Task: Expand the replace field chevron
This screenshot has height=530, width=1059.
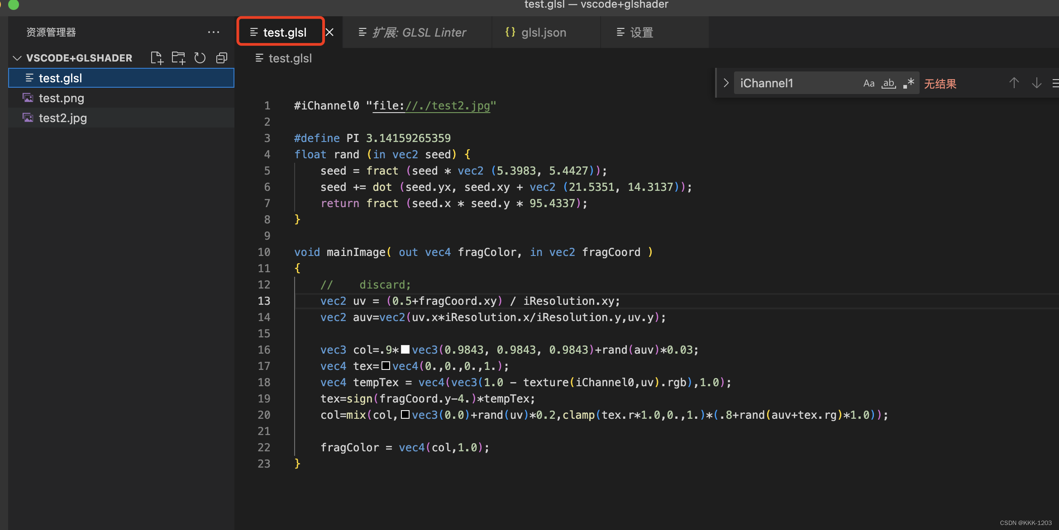Action: coord(726,83)
